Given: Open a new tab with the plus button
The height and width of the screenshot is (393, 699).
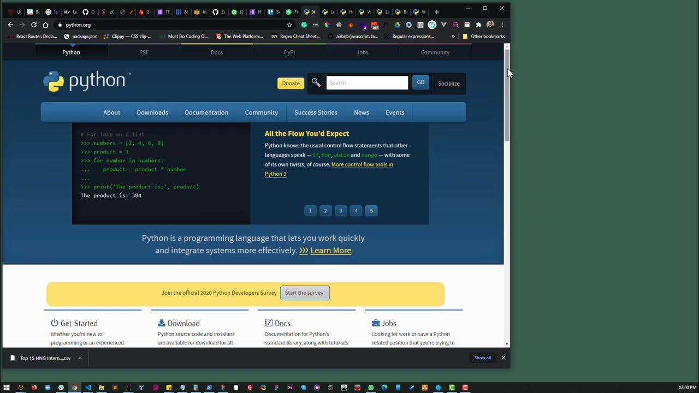Looking at the screenshot, I should [x=436, y=11].
